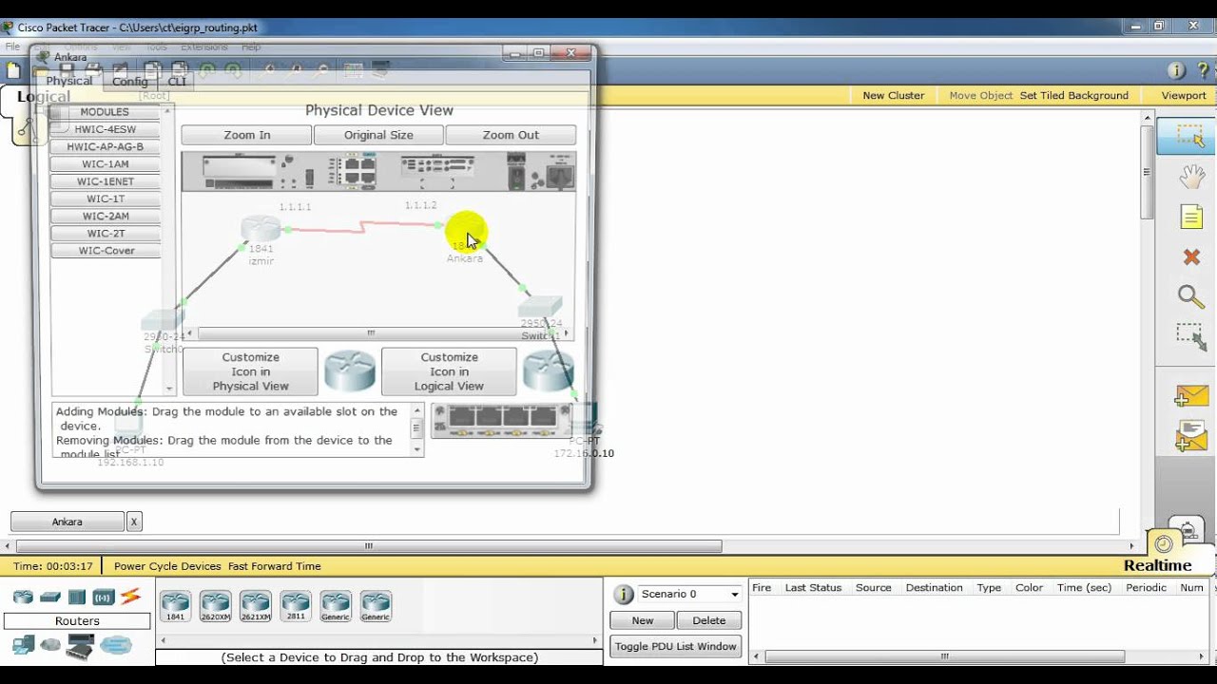Screen dimensions: 1217x684
Task: Click New Cluster in the yellow bar
Action: (894, 95)
